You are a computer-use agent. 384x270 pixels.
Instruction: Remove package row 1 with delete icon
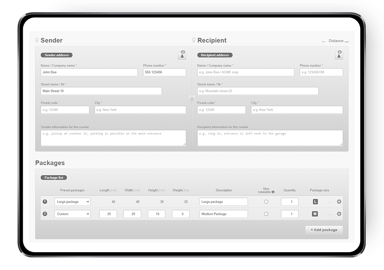(x=339, y=202)
